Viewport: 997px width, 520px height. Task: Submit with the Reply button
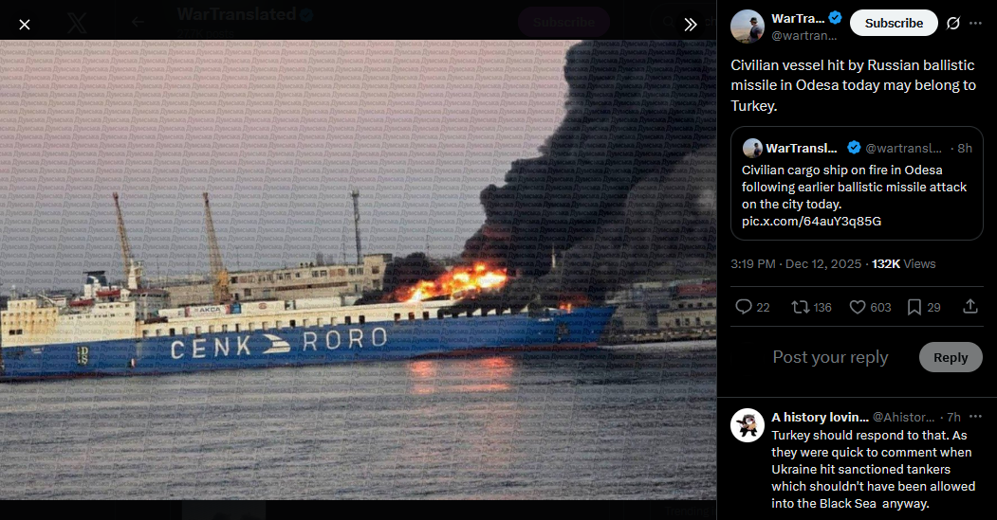[951, 357]
